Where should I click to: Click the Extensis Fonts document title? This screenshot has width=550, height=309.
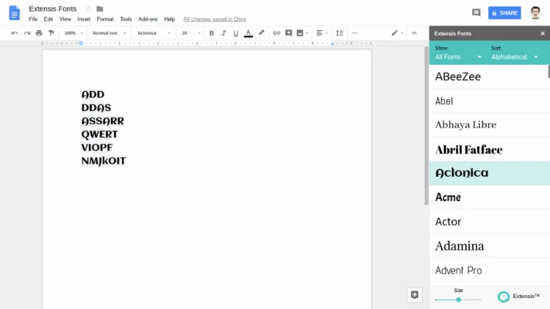tap(53, 9)
